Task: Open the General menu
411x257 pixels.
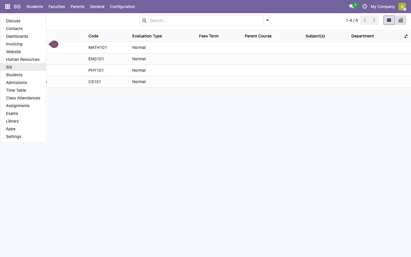Action: (97, 7)
